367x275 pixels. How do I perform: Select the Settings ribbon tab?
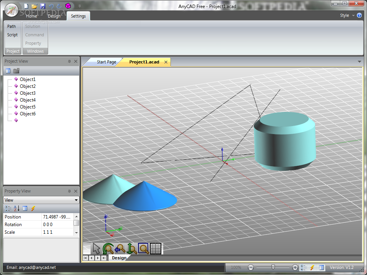pos(78,16)
